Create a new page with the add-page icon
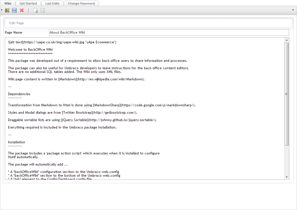This screenshot has height=210, width=297. click(35, 10)
